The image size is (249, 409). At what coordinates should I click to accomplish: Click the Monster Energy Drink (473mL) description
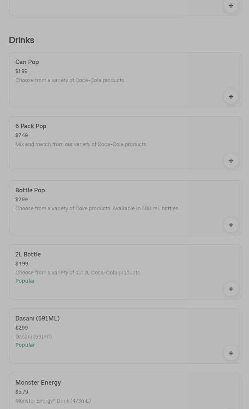click(x=53, y=401)
